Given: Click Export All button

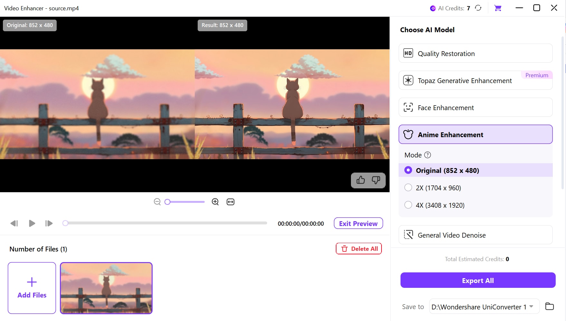Looking at the screenshot, I should [x=478, y=280].
